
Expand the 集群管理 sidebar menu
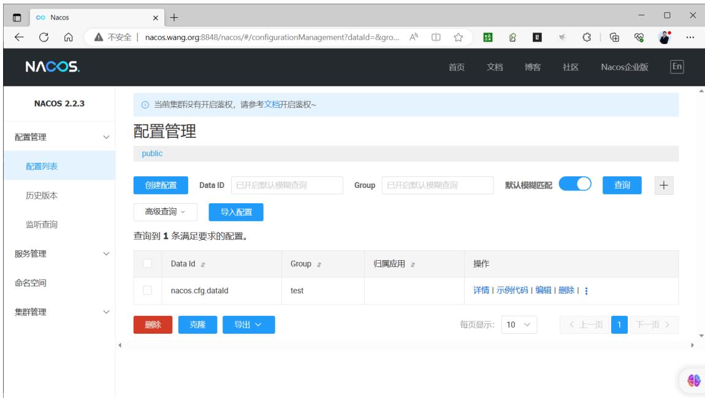[59, 312]
